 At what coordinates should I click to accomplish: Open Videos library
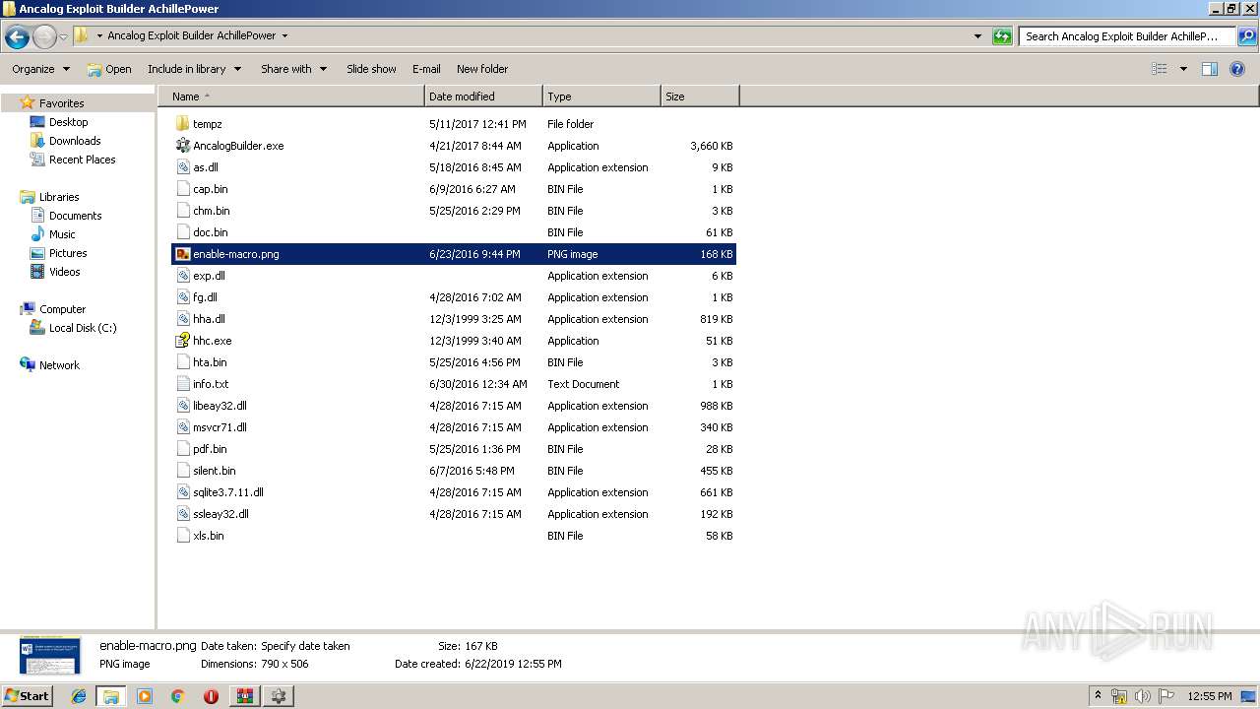click(64, 272)
